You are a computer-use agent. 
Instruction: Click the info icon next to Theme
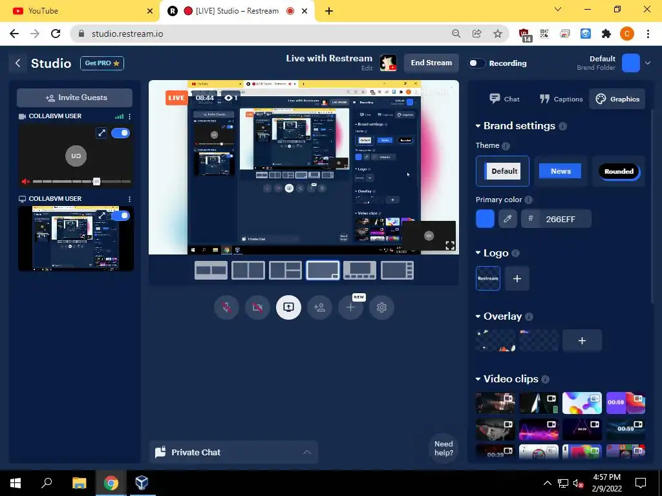tap(506, 146)
